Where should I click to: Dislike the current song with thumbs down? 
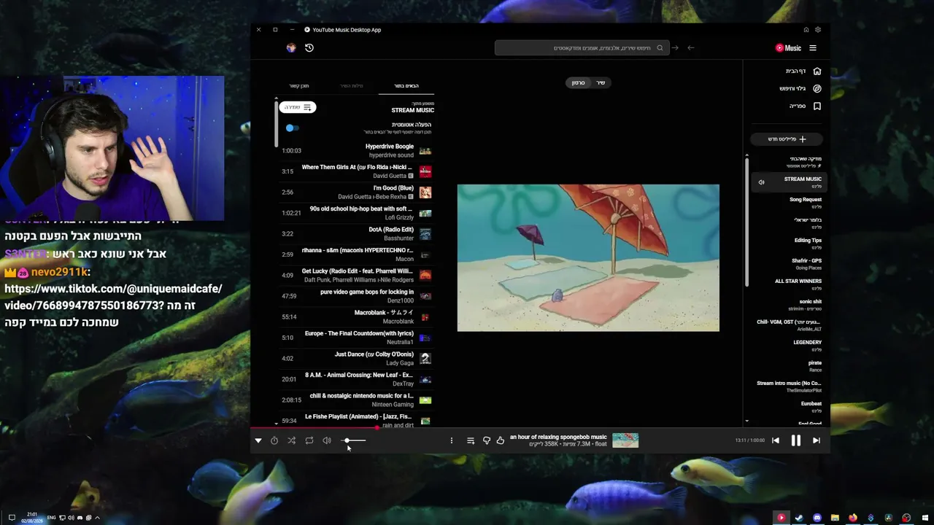coord(487,440)
